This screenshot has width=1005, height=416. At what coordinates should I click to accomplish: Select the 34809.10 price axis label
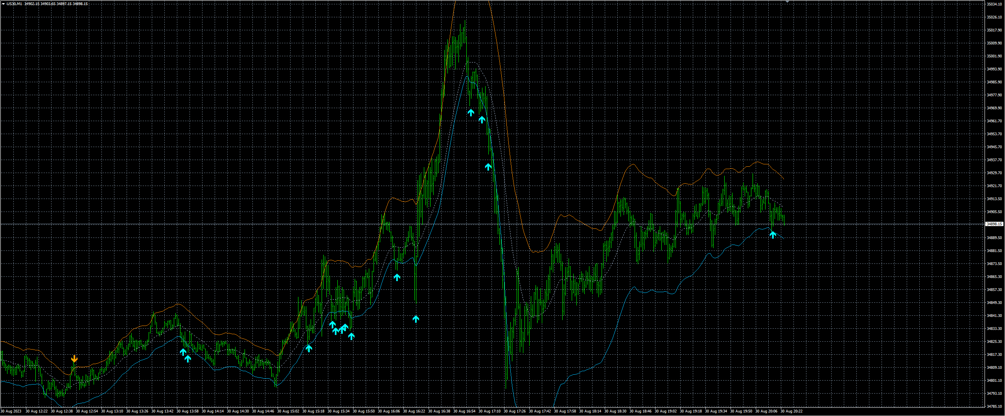coord(994,368)
